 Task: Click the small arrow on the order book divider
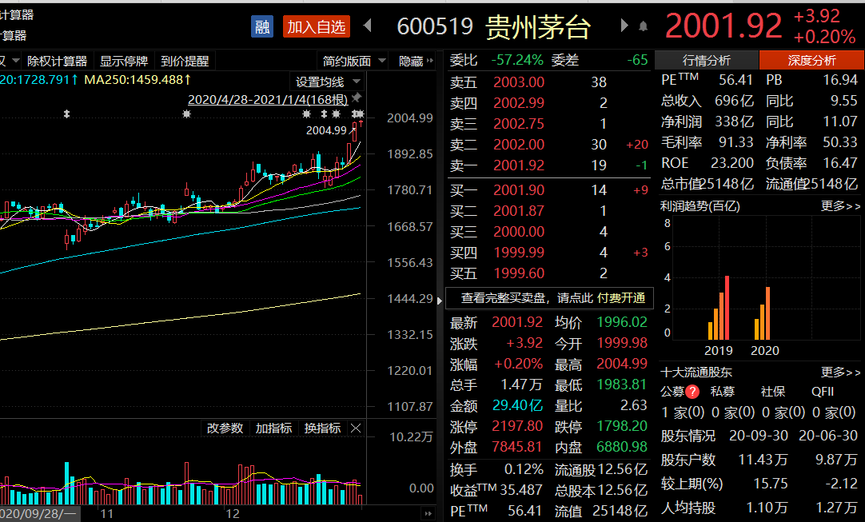pos(439,301)
